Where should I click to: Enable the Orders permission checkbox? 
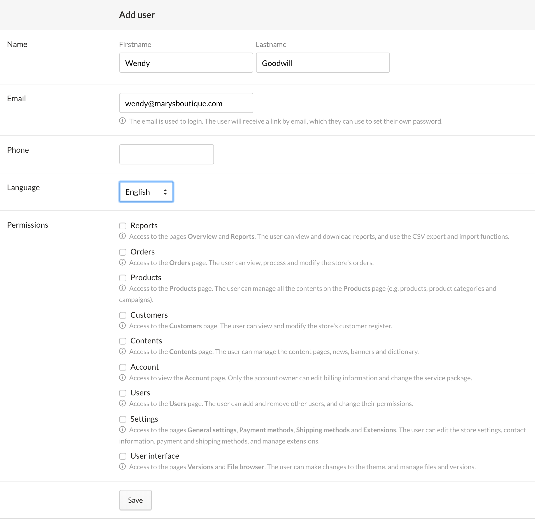(123, 252)
